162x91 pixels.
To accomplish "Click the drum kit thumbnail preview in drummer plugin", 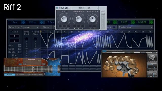I will pos(152,58).
